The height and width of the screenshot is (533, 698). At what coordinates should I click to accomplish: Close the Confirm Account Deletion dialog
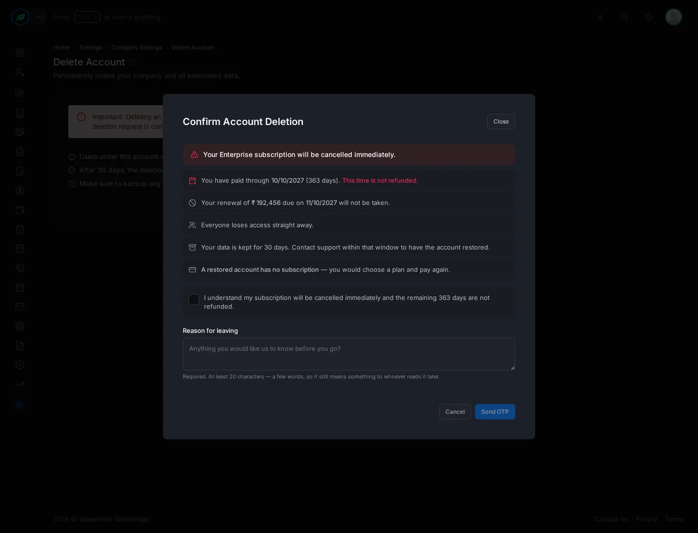coord(501,122)
